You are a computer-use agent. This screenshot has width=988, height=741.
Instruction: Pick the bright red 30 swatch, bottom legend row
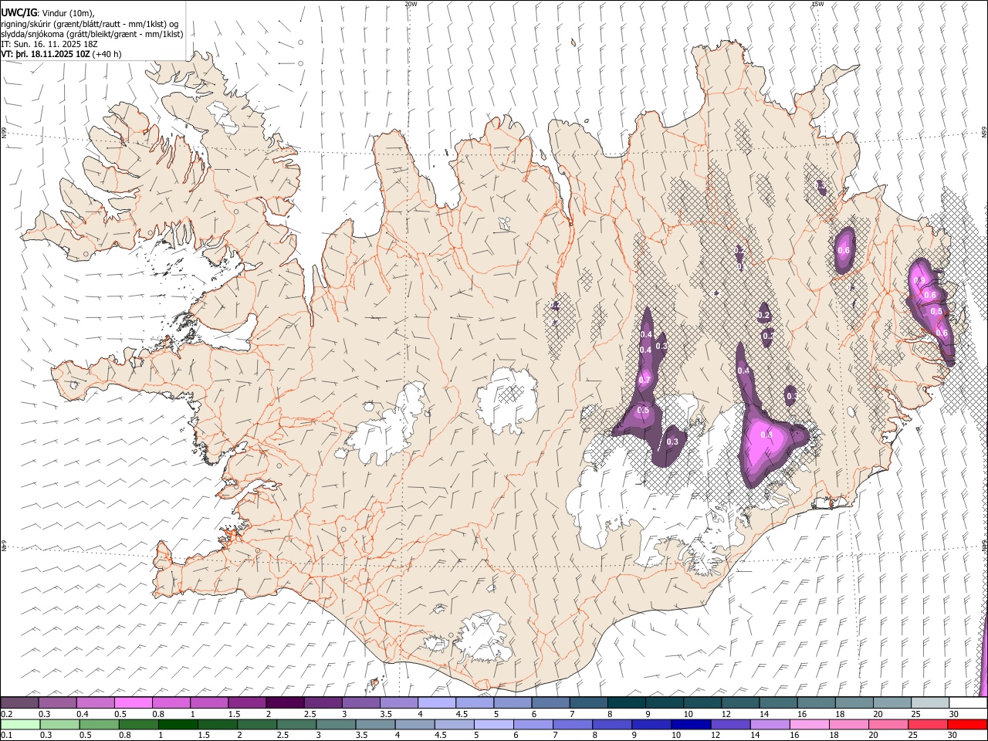coord(966,724)
